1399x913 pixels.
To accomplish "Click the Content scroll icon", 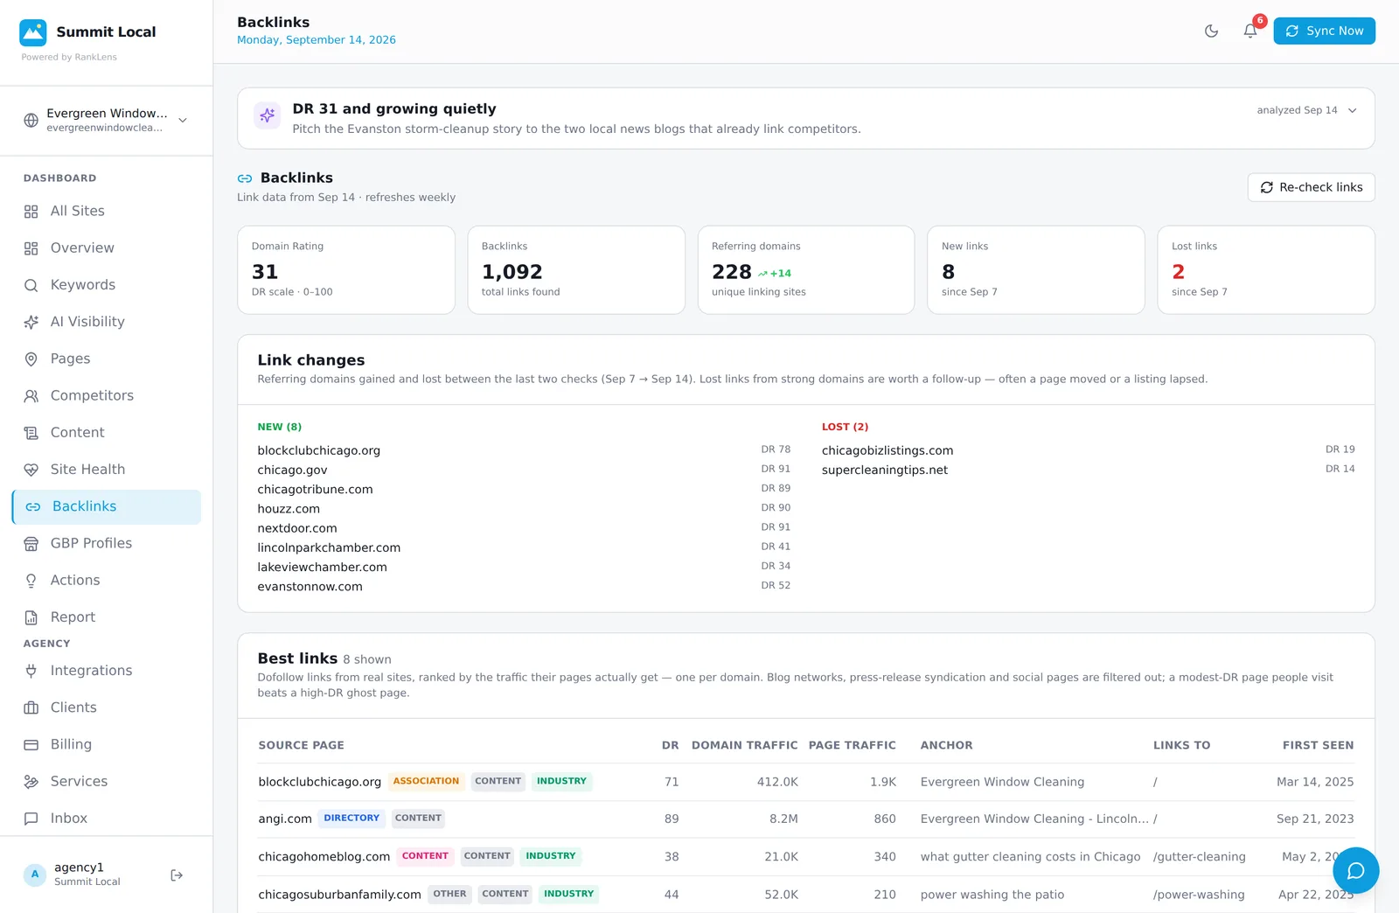I will pos(31,433).
